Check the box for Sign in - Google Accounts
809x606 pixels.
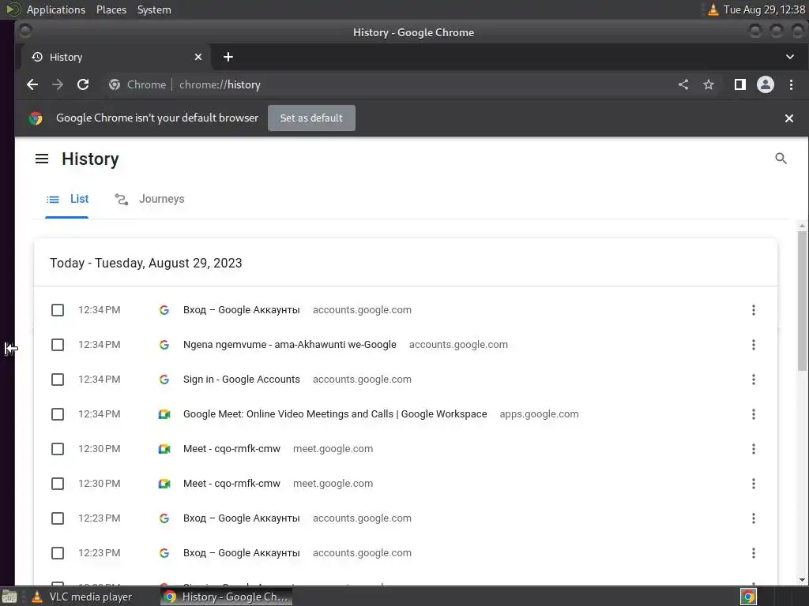(x=58, y=380)
